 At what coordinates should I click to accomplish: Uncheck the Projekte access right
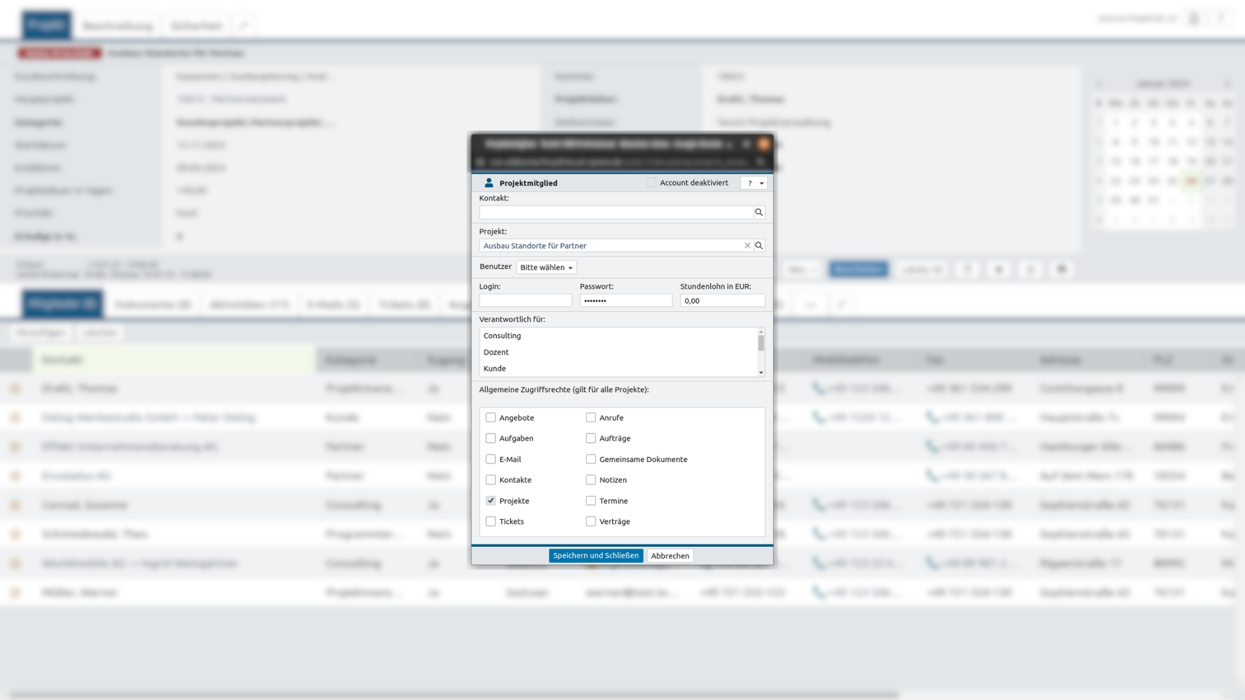click(x=491, y=500)
